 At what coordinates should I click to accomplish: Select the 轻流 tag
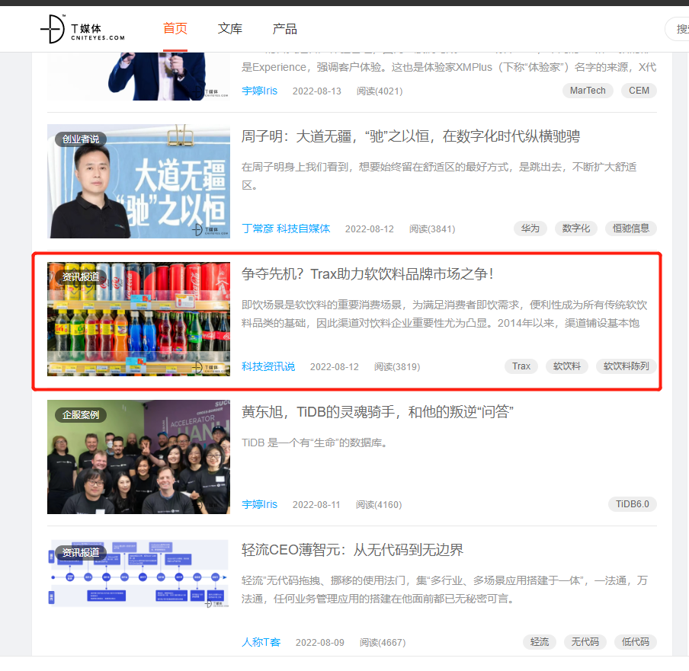pyautogui.click(x=539, y=642)
